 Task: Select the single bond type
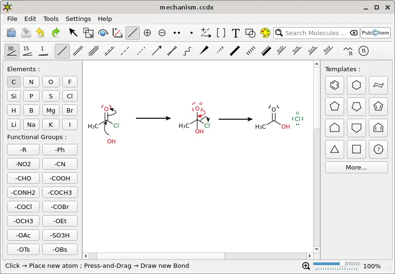click(62, 51)
